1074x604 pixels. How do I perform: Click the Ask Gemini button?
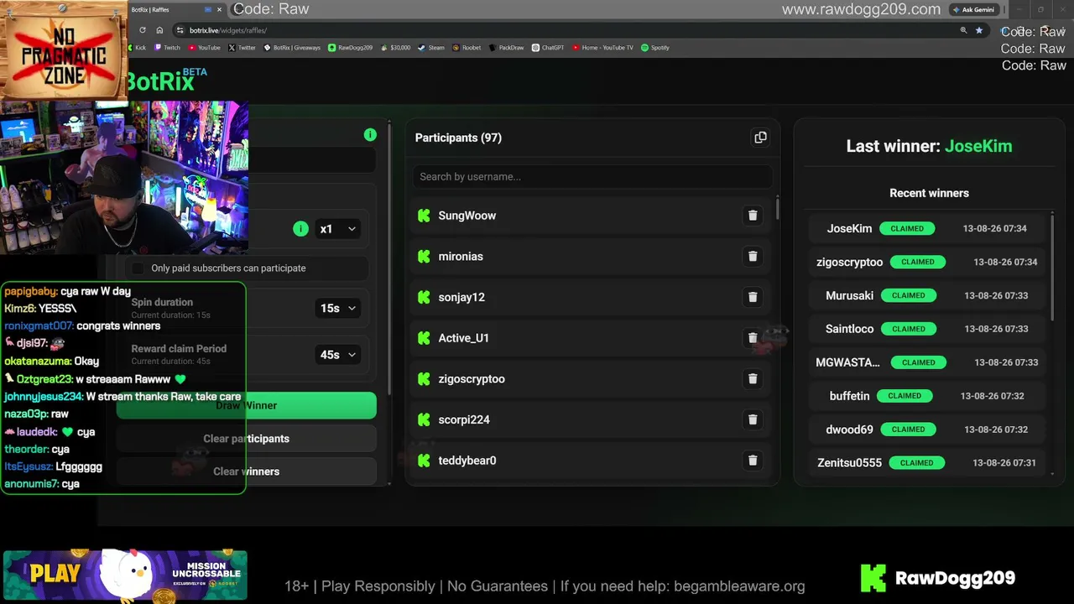click(973, 10)
